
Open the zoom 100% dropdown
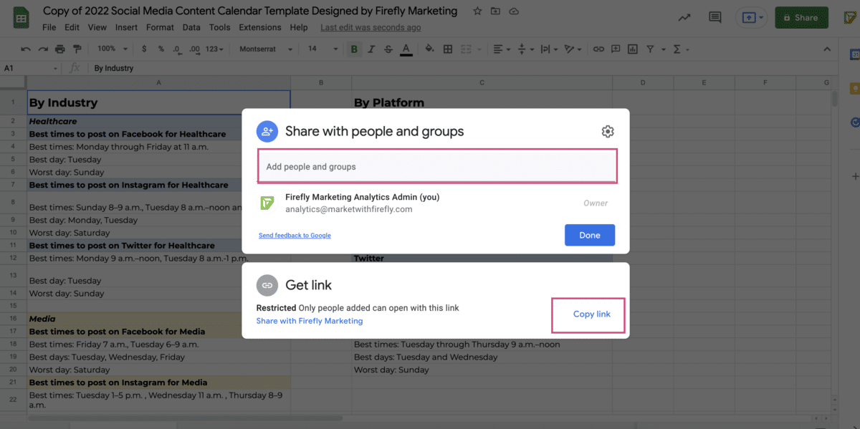click(x=113, y=49)
